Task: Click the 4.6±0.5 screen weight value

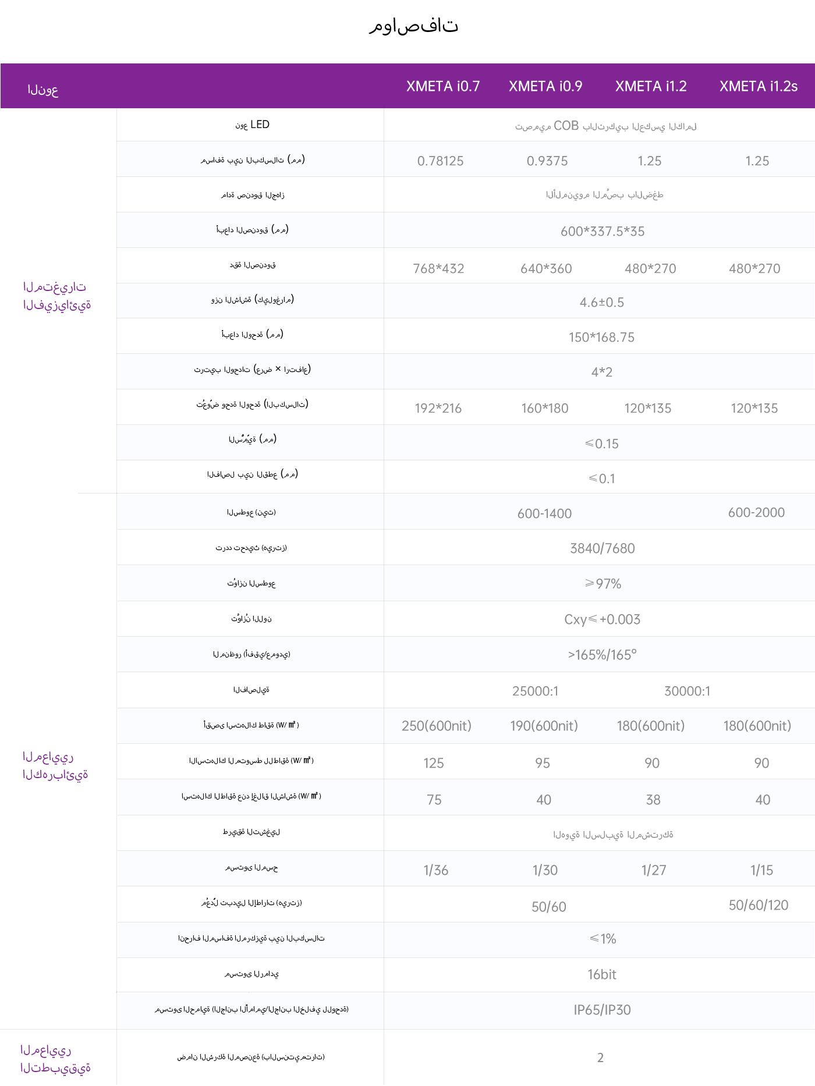Action: [602, 302]
